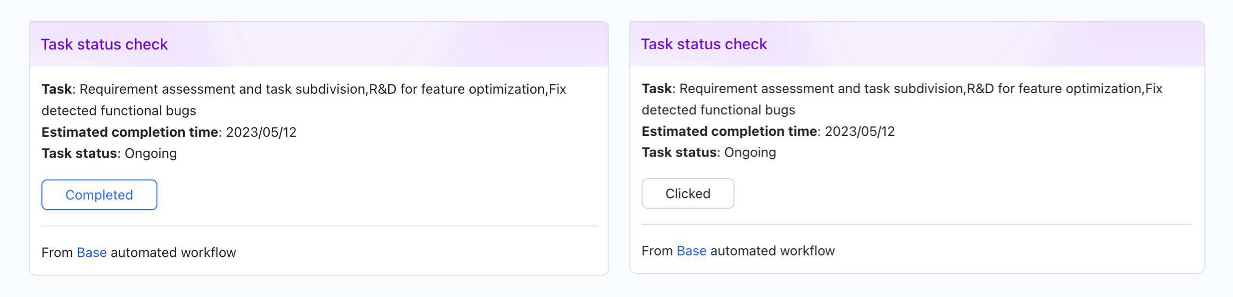The width and height of the screenshot is (1233, 297).
Task: Select "detected functional bugs" text in the right card
Action: [718, 110]
